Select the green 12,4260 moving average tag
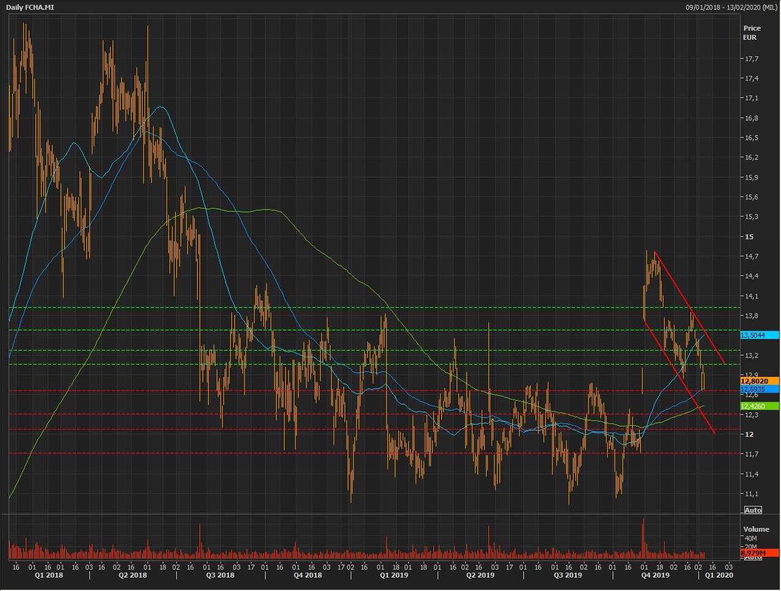Image resolution: width=781 pixels, height=591 pixels. click(x=758, y=406)
